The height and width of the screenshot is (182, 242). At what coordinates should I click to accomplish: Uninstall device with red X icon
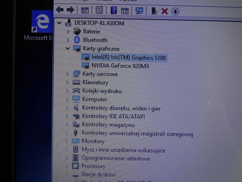click(x=165, y=11)
